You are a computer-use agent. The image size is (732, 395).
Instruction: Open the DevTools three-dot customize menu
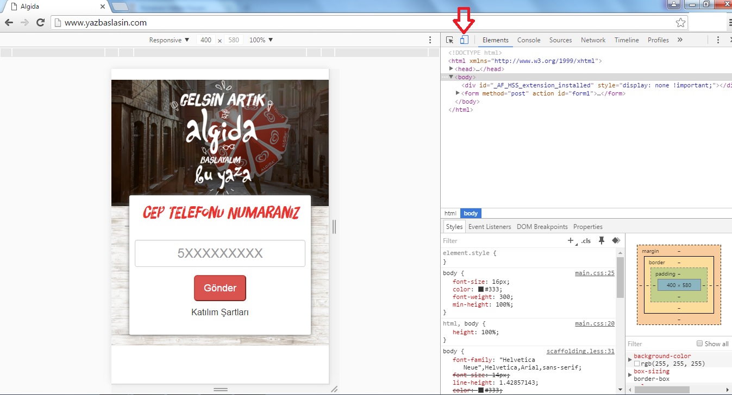pos(718,40)
